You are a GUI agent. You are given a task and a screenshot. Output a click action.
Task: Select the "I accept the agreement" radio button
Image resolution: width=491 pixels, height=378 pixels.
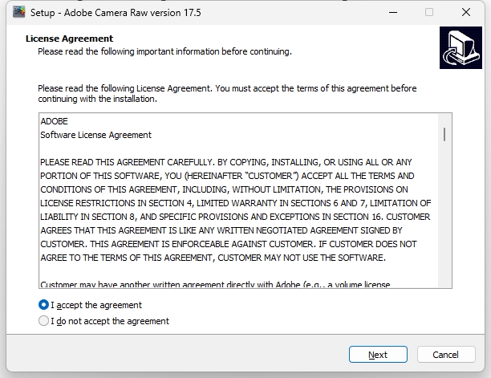tap(43, 305)
